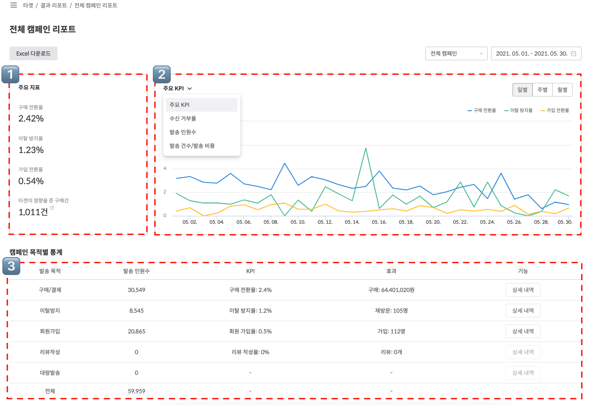
Task: Open external link icon beside 1,011건
Action: coord(52,208)
